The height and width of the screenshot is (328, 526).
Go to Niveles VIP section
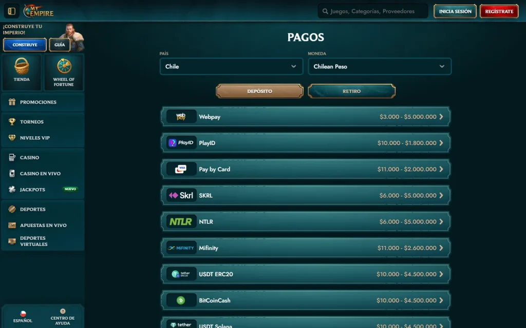(x=43, y=138)
